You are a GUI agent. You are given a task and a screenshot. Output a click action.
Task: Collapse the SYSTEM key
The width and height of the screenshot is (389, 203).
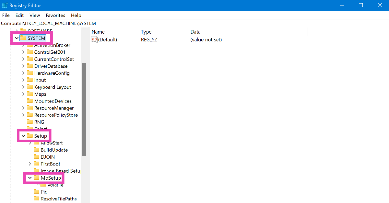tap(17, 38)
